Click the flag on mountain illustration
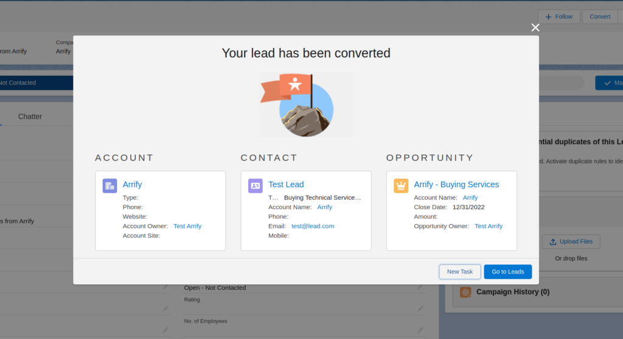The height and width of the screenshot is (339, 623). [305, 104]
